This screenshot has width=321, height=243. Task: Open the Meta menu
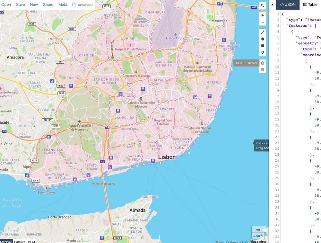click(x=63, y=4)
